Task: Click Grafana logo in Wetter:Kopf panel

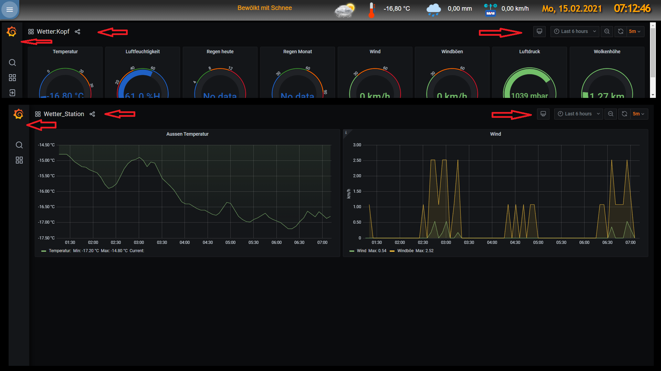Action: coord(12,32)
